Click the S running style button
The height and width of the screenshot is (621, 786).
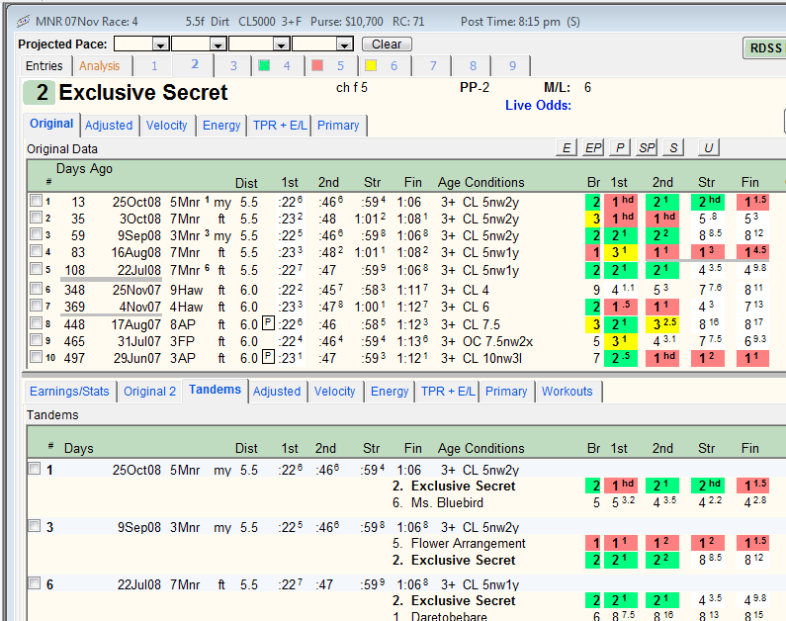pos(673,148)
